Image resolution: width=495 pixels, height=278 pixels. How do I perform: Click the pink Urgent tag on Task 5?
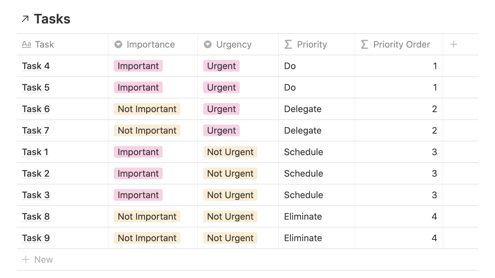[x=221, y=87]
